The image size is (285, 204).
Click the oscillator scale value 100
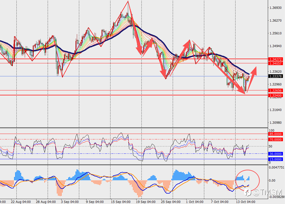click(271, 130)
